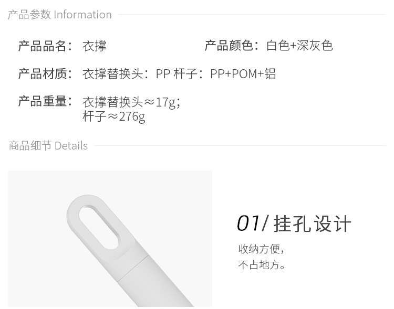The image size is (394, 309).
Task: Click the color value 白色+深灰色
Action: (299, 46)
